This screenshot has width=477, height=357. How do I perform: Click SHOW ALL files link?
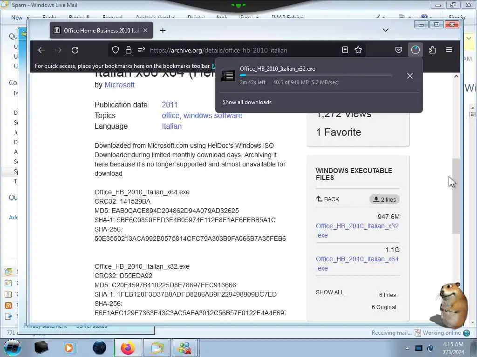pyautogui.click(x=330, y=292)
